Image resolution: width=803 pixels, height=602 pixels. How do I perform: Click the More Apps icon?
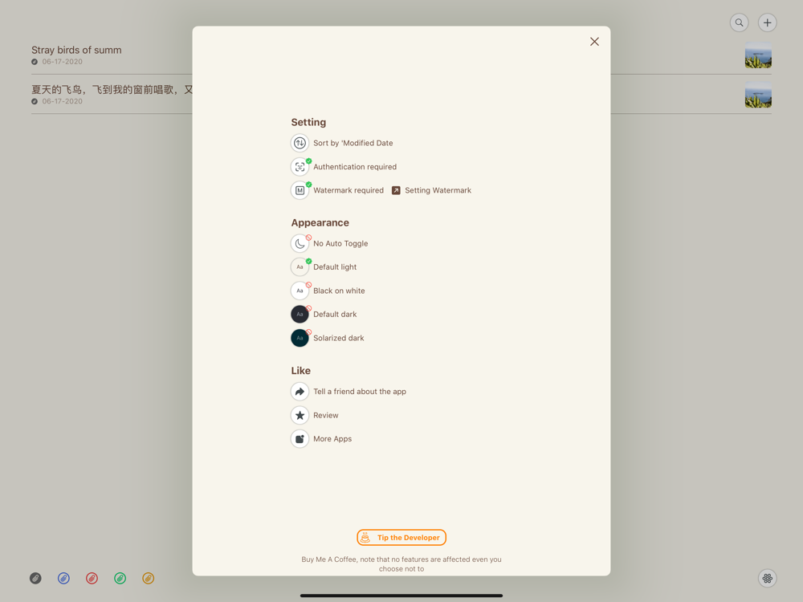point(300,439)
